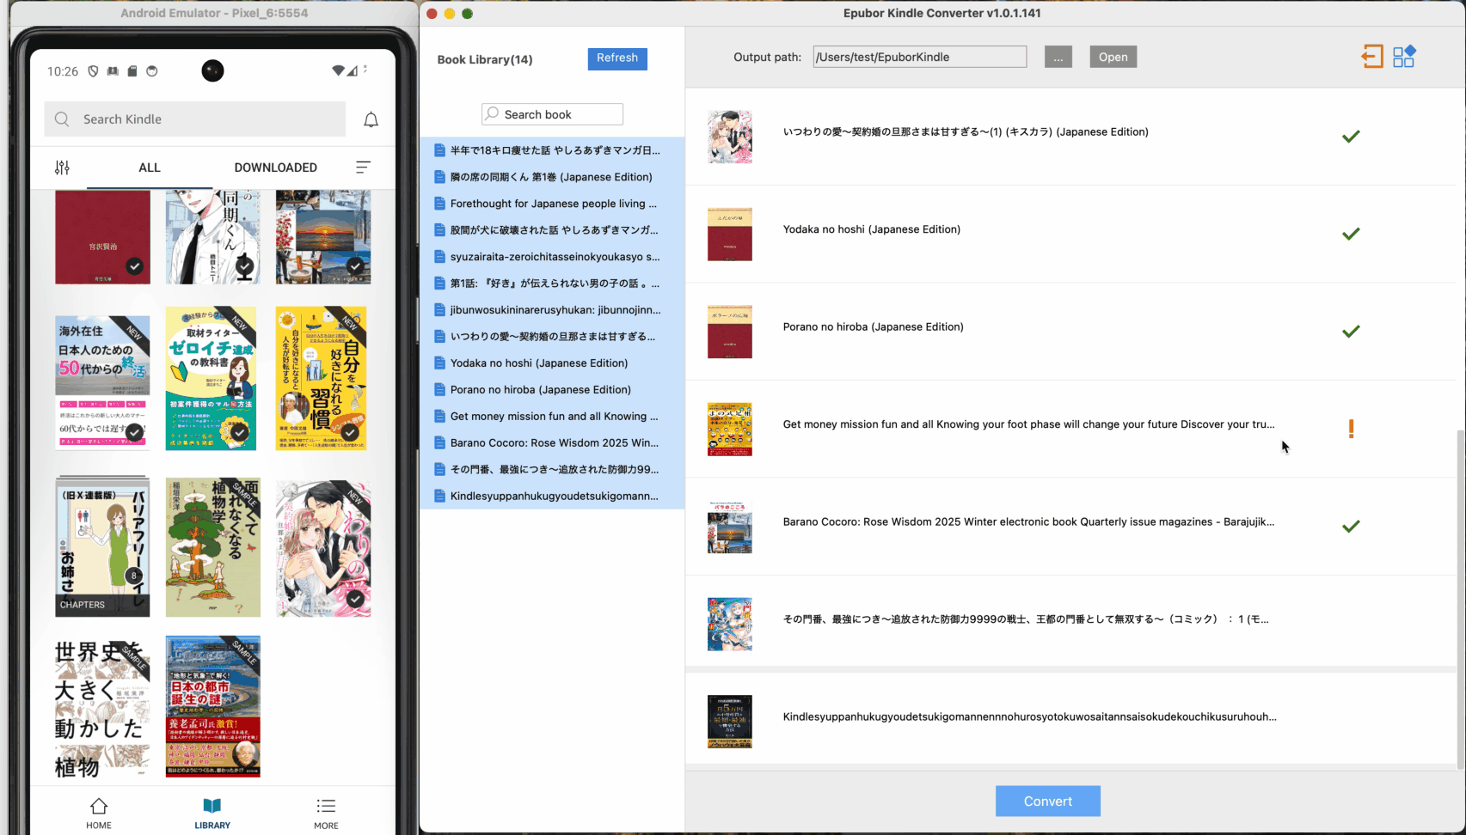1466x835 pixels.
Task: Click the Book Library(14) heading
Action: pos(485,59)
